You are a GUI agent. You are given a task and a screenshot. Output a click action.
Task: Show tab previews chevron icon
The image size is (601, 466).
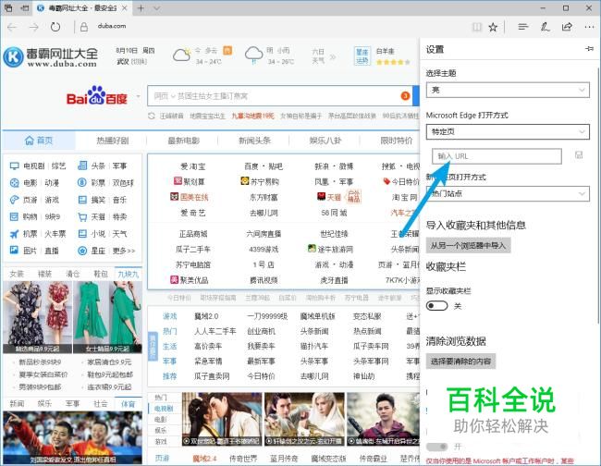[156, 8]
